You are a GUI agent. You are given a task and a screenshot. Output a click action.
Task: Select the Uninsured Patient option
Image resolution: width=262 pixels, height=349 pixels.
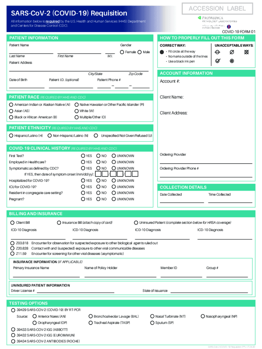[x=136, y=223]
